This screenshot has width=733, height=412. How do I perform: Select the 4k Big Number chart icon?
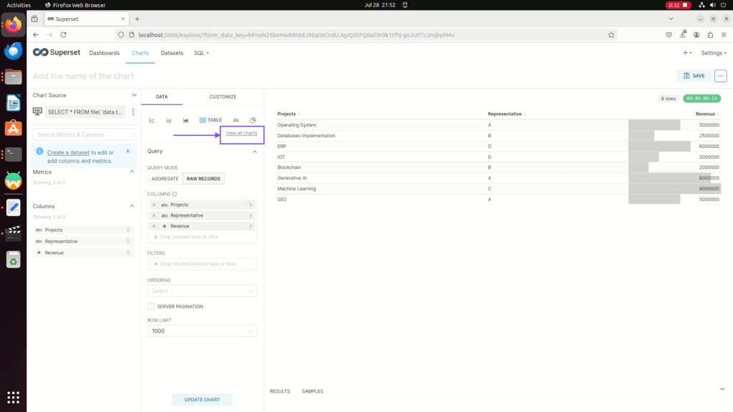click(236, 120)
